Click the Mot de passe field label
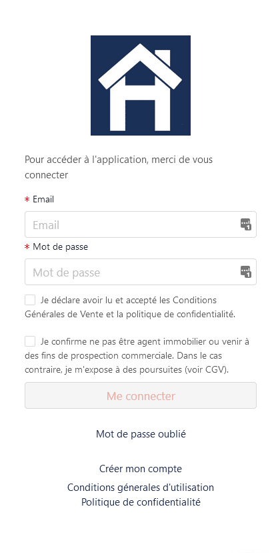 point(60,247)
